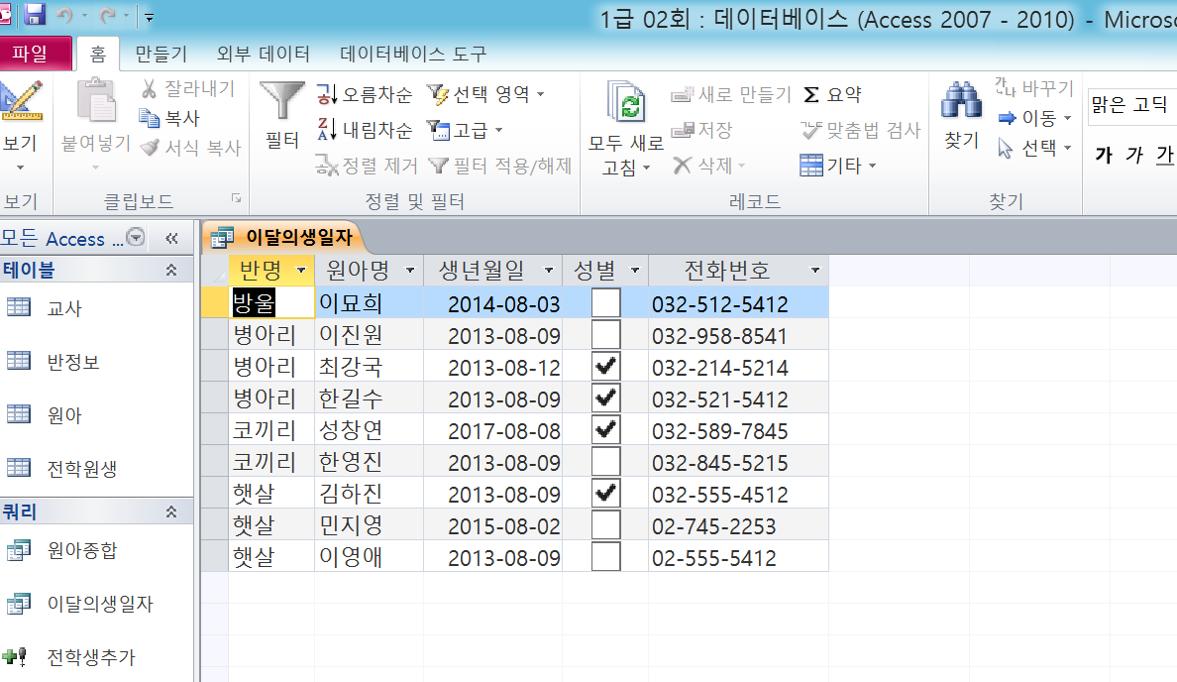
Task: Sort ascending with 오름차순 icon
Action: [327, 95]
